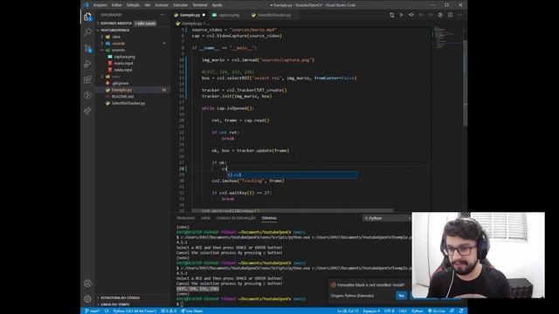Click Python language mode in status bar

pos(418,311)
